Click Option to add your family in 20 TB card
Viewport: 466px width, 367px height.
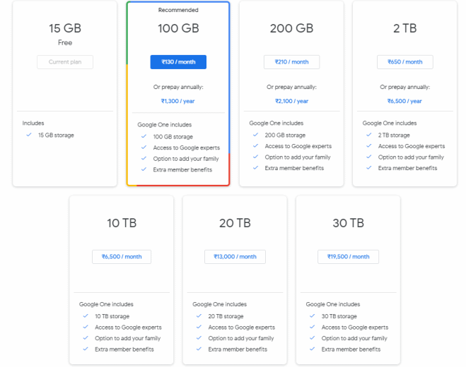[x=241, y=339]
